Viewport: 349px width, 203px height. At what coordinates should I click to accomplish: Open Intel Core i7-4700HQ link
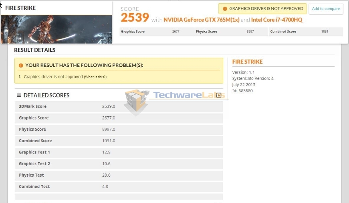276,20
